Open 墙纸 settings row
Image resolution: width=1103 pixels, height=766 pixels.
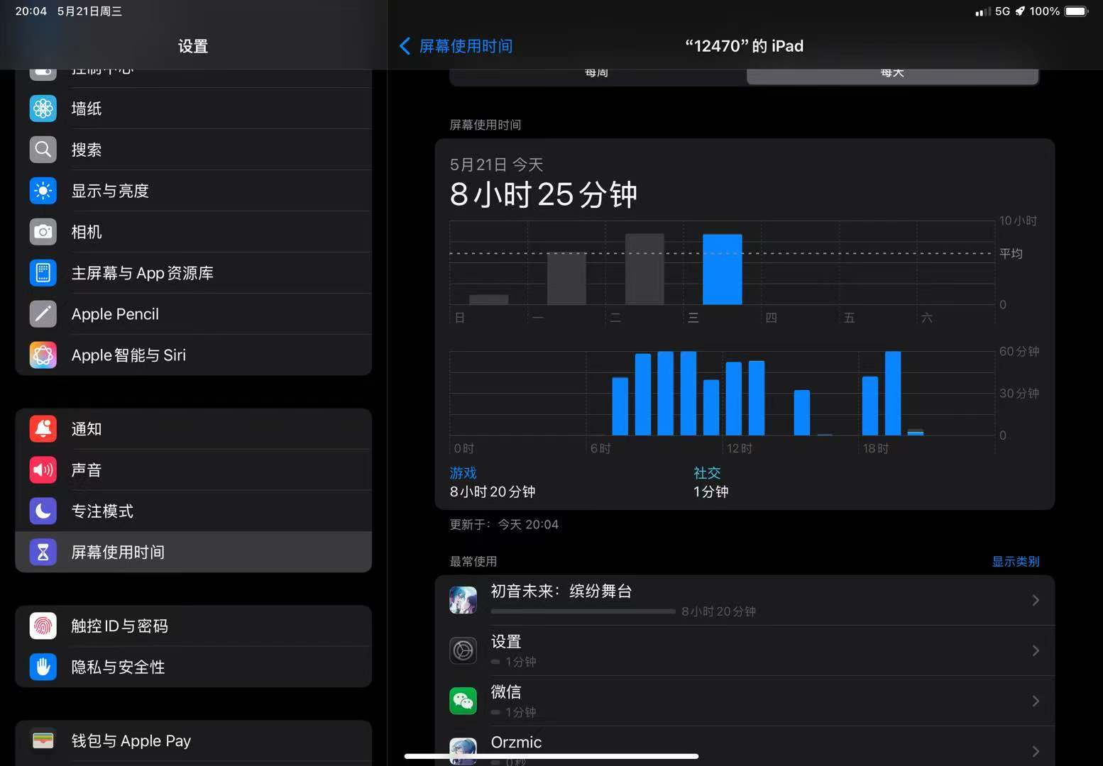coord(194,109)
